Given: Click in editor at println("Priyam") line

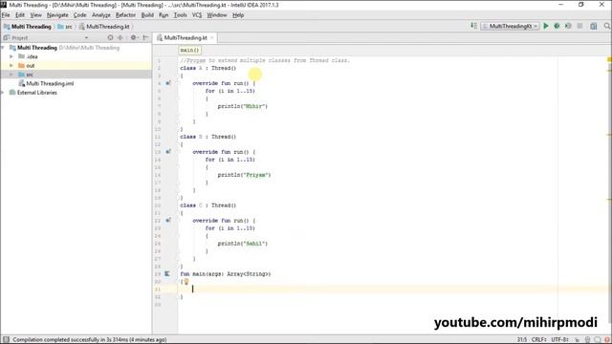Looking at the screenshot, I should [245, 175].
